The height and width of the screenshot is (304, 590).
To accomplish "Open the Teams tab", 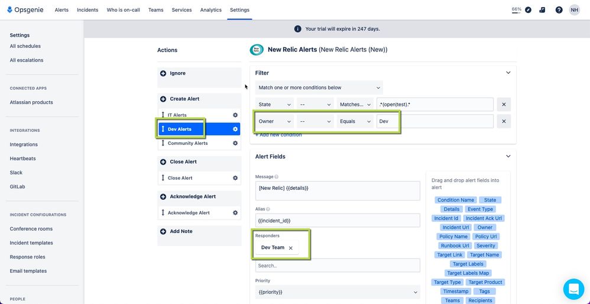I will tap(156, 10).
